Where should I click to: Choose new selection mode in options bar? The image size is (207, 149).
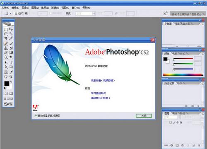(16, 13)
